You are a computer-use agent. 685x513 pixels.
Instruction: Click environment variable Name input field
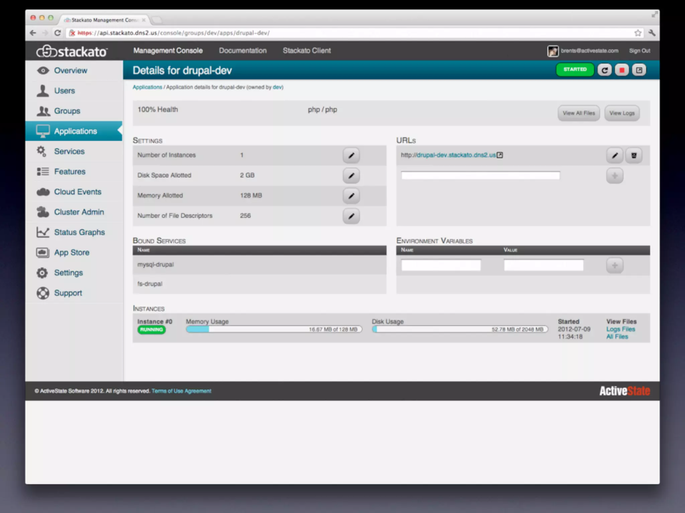(x=441, y=266)
